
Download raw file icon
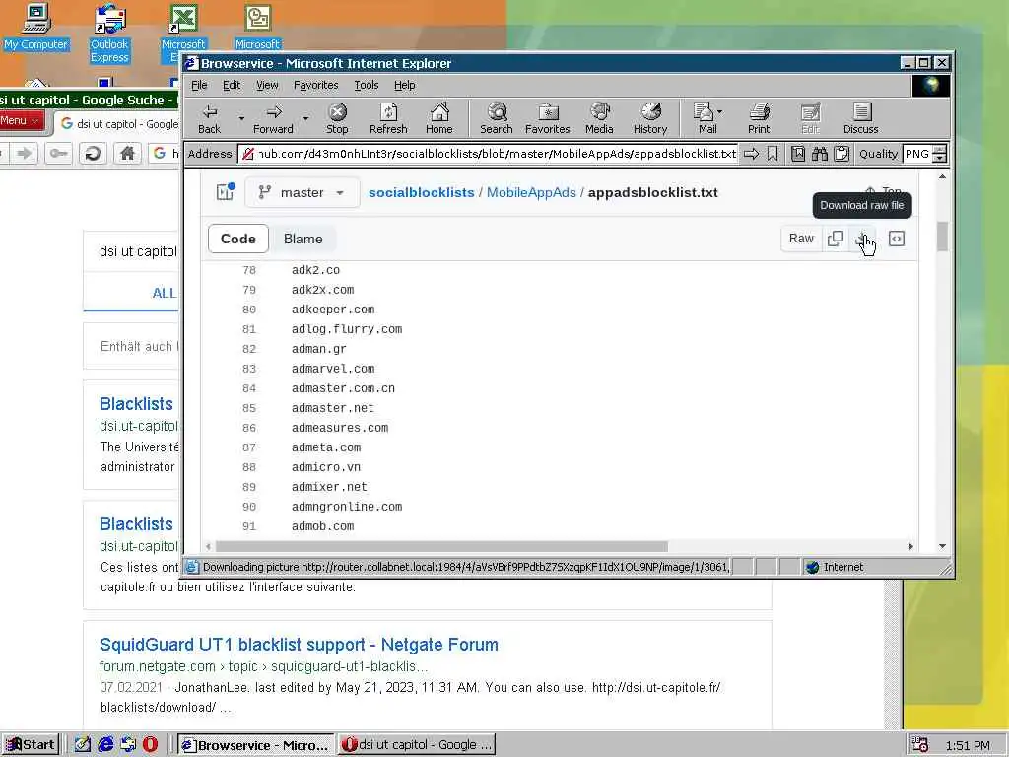pyautogui.click(x=862, y=239)
